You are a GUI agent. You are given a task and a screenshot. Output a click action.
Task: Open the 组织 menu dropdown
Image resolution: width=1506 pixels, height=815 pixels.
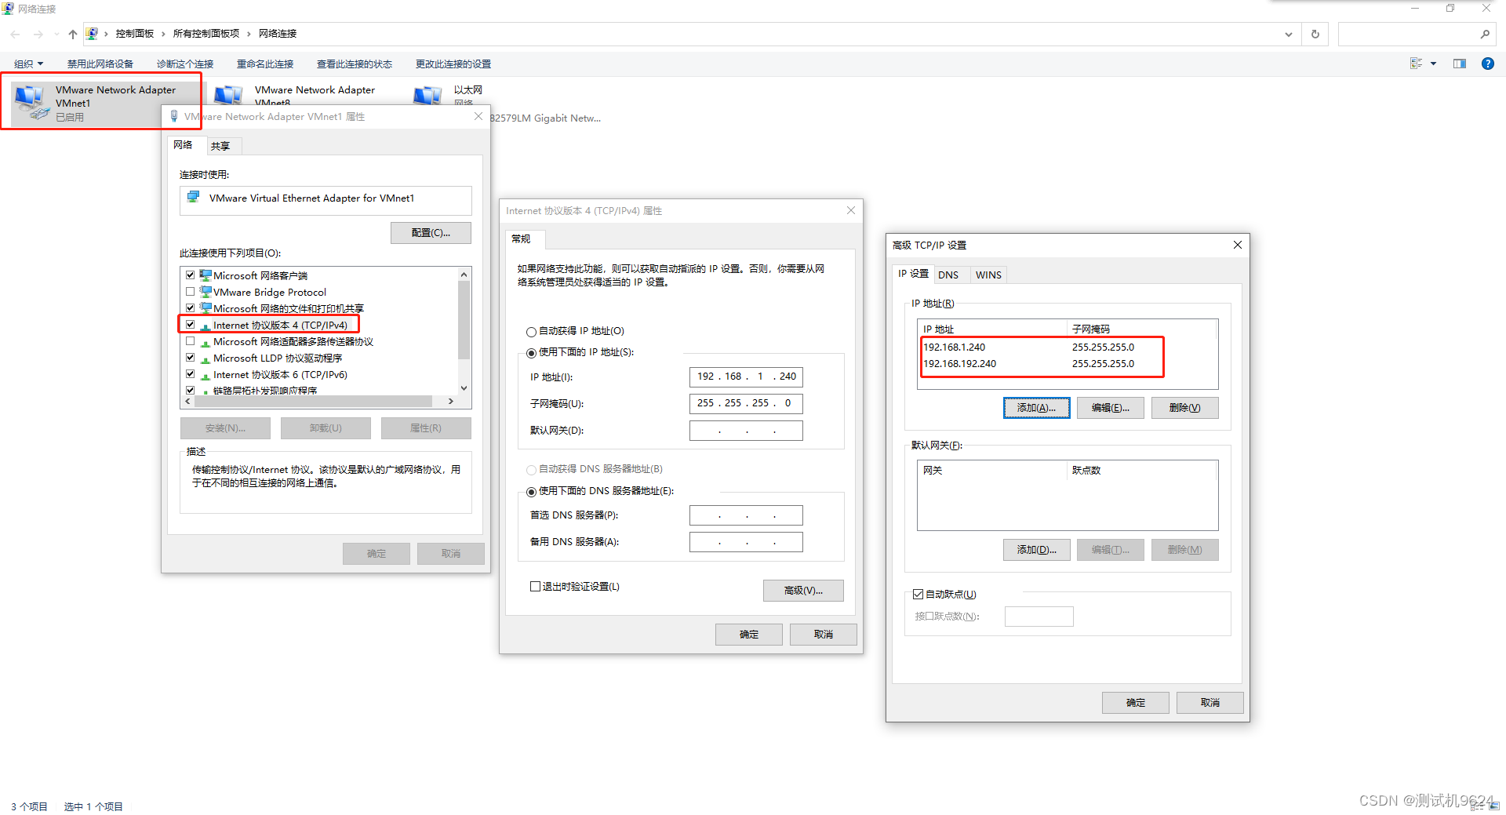(x=29, y=64)
